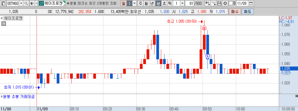Click the stock code field showing 007460
Screen dimensions: 298x111
pos(13,3)
